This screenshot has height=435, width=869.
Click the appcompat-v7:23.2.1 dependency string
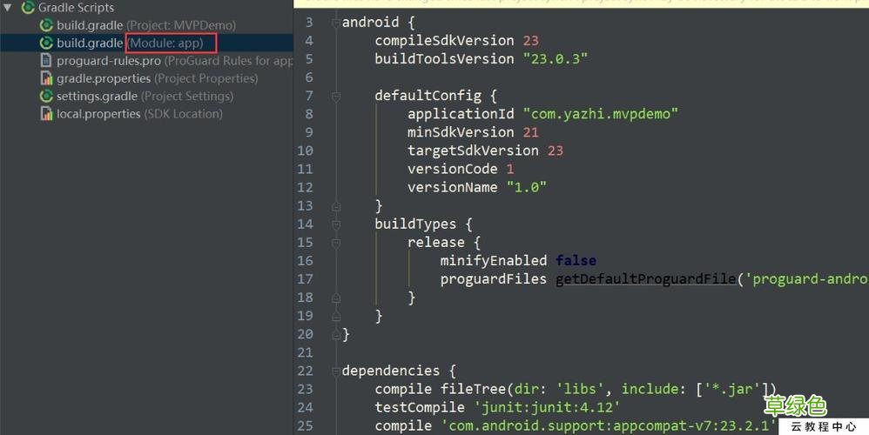(609, 425)
